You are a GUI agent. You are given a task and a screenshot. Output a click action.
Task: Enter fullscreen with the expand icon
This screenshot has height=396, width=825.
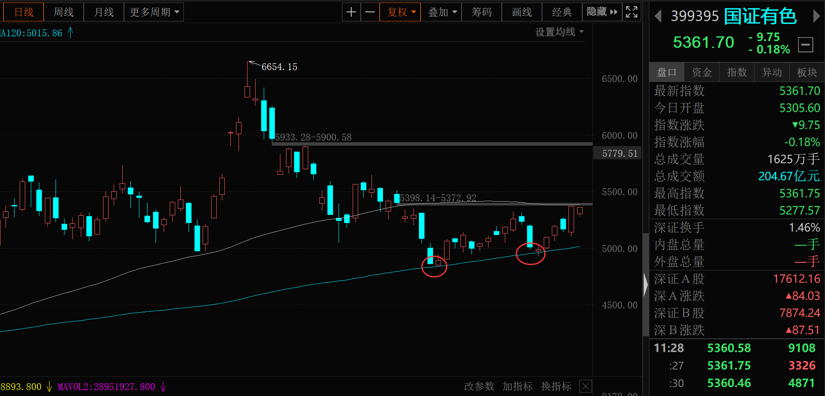[631, 12]
